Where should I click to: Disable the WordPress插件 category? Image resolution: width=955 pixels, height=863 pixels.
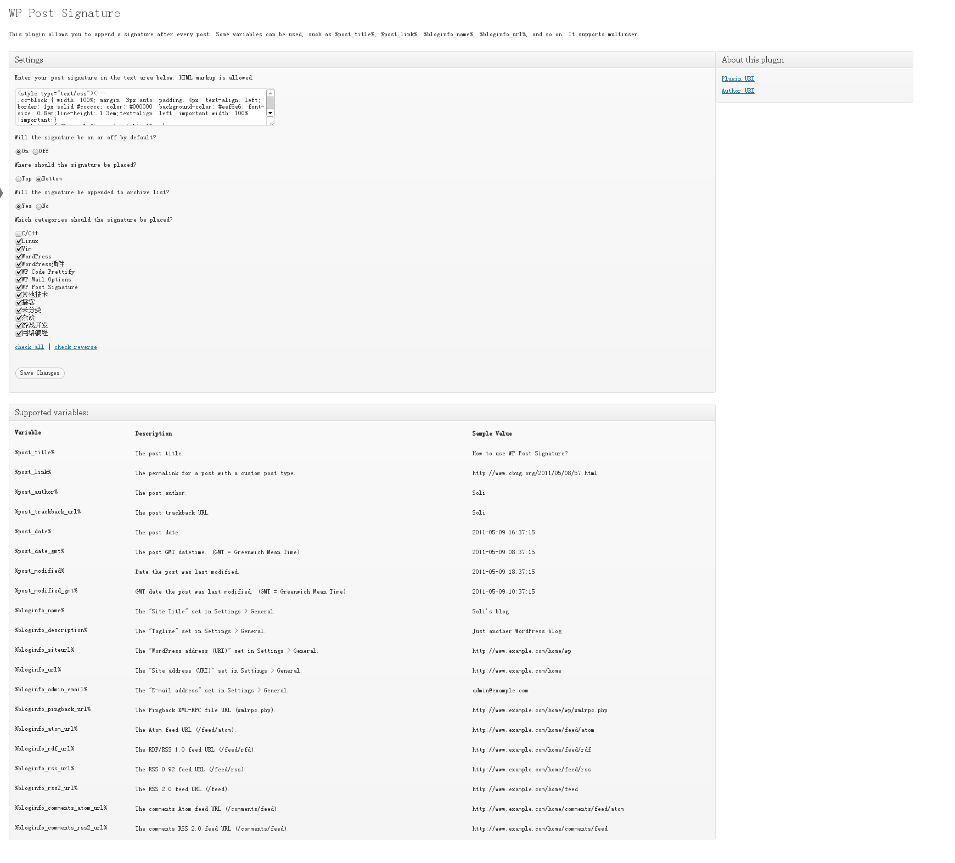click(x=18, y=264)
